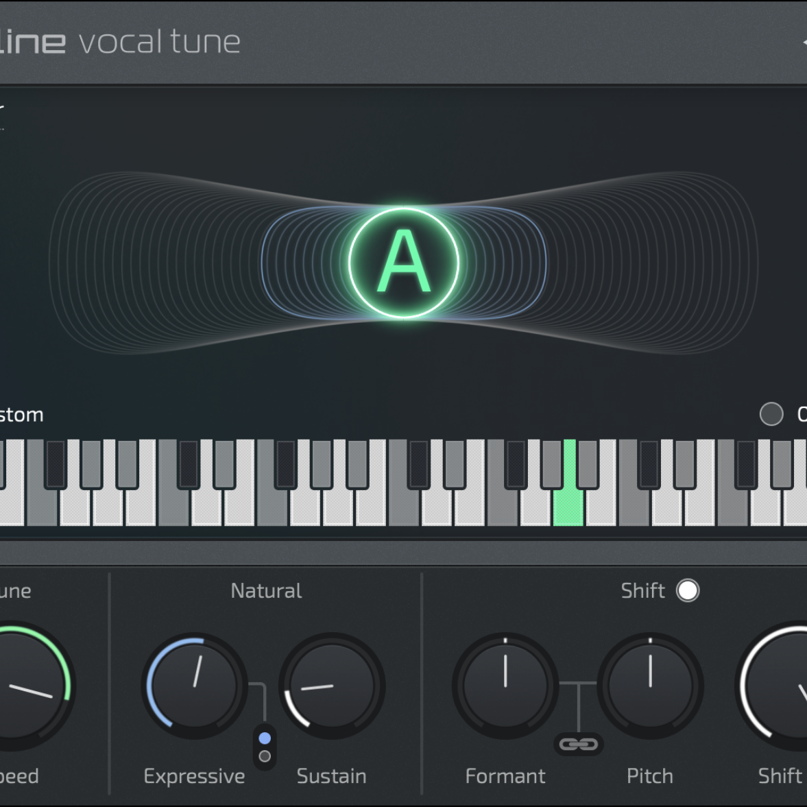Click the glowing A note circle
The height and width of the screenshot is (807, 807).
pos(404,263)
